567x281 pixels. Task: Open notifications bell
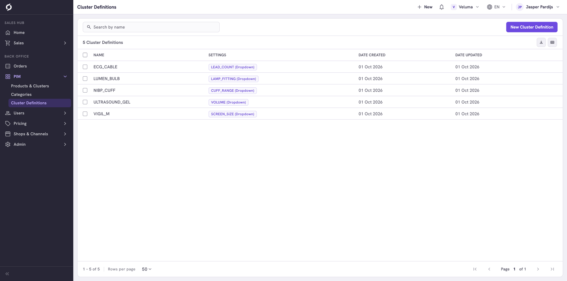[x=442, y=7]
